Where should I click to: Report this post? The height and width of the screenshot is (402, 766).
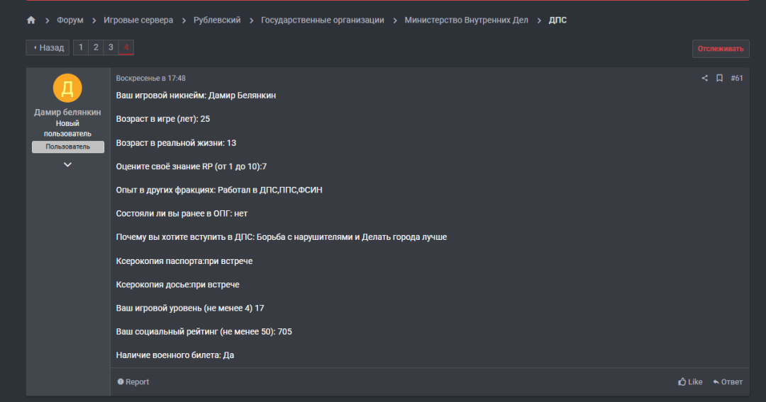(x=133, y=382)
